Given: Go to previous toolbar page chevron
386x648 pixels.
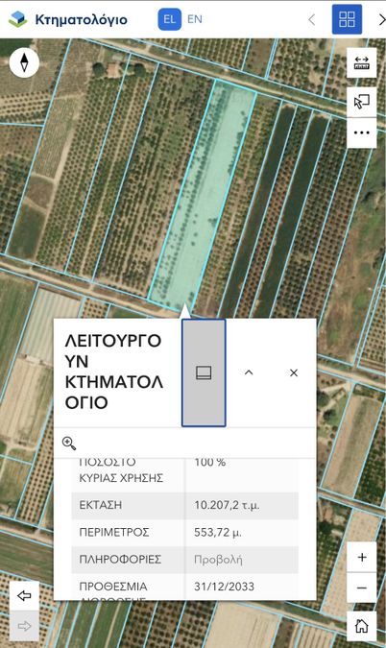Looking at the screenshot, I should (312, 19).
